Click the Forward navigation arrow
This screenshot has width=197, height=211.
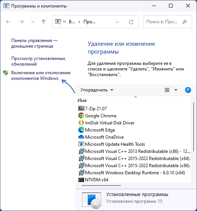pyautogui.click(x=21, y=22)
